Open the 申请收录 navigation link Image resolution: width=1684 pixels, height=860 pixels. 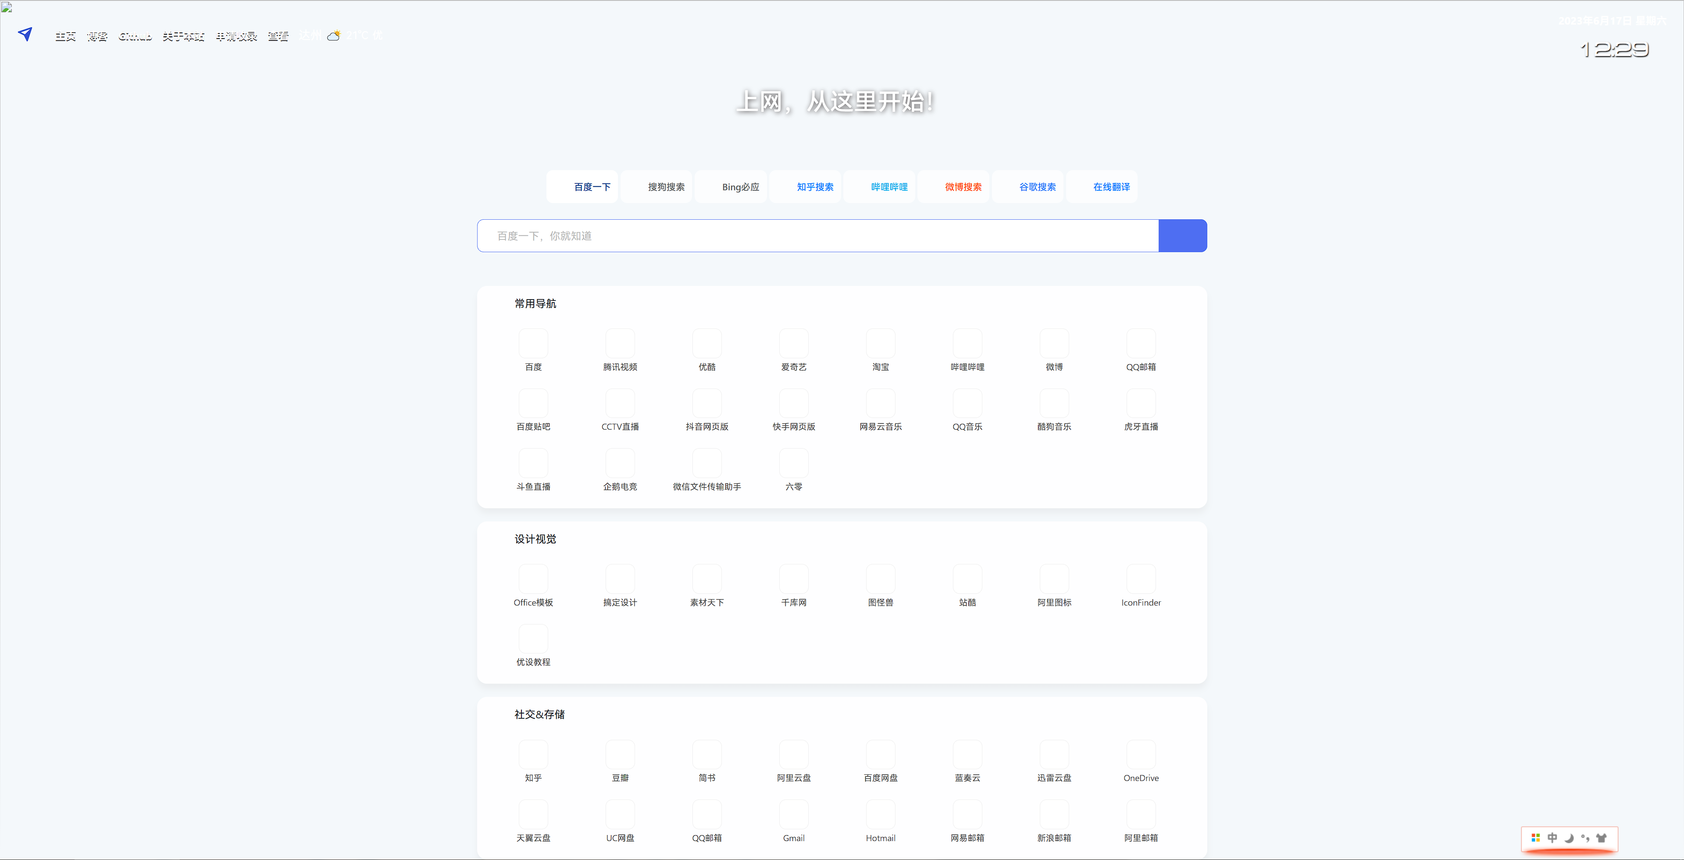[x=237, y=36]
